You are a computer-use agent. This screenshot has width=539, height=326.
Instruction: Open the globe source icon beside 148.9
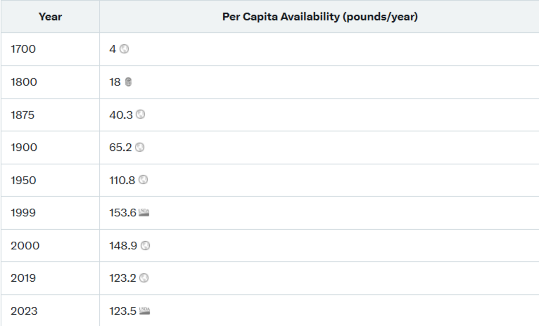point(145,246)
